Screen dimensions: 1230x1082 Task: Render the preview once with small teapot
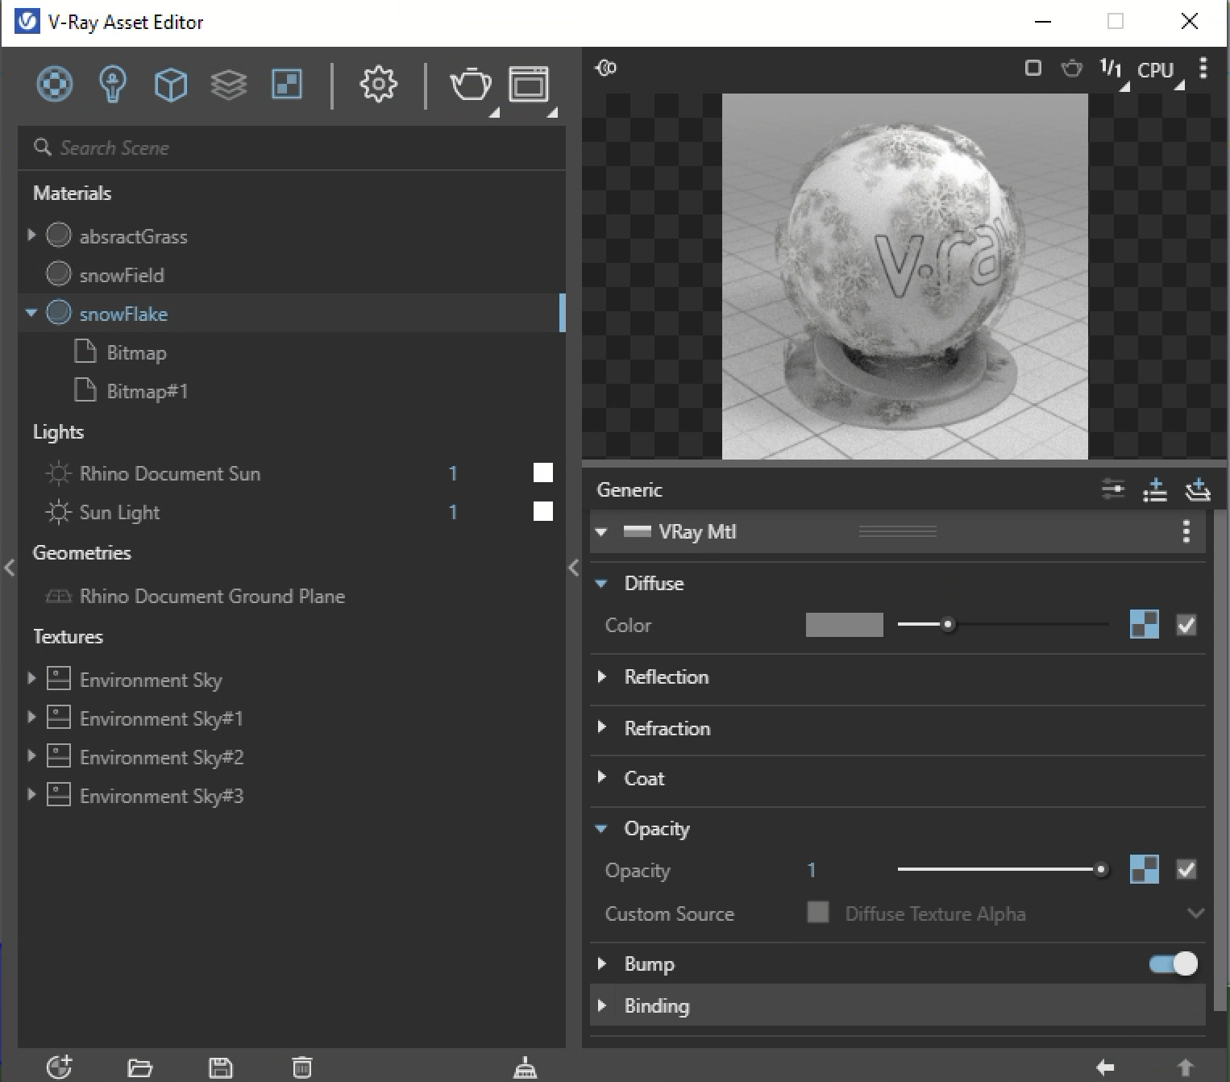click(1071, 69)
